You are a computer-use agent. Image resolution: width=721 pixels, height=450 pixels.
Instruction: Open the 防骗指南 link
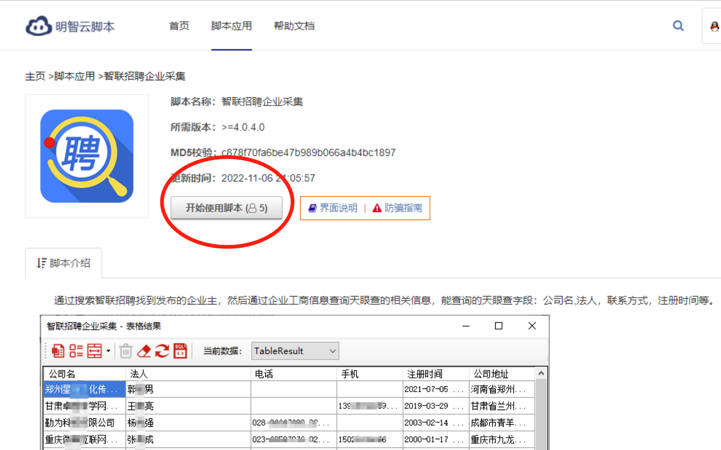pyautogui.click(x=403, y=208)
